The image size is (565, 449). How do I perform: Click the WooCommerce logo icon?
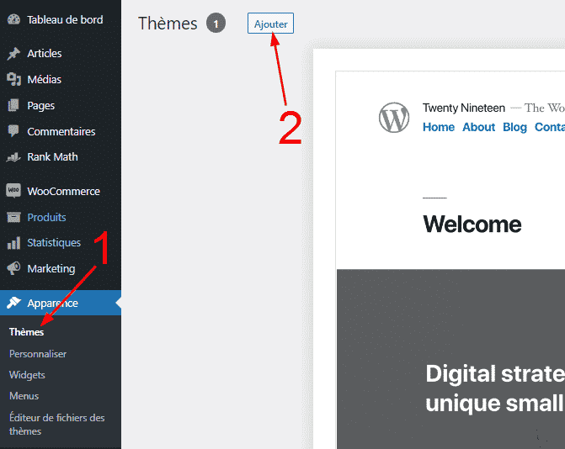[13, 192]
